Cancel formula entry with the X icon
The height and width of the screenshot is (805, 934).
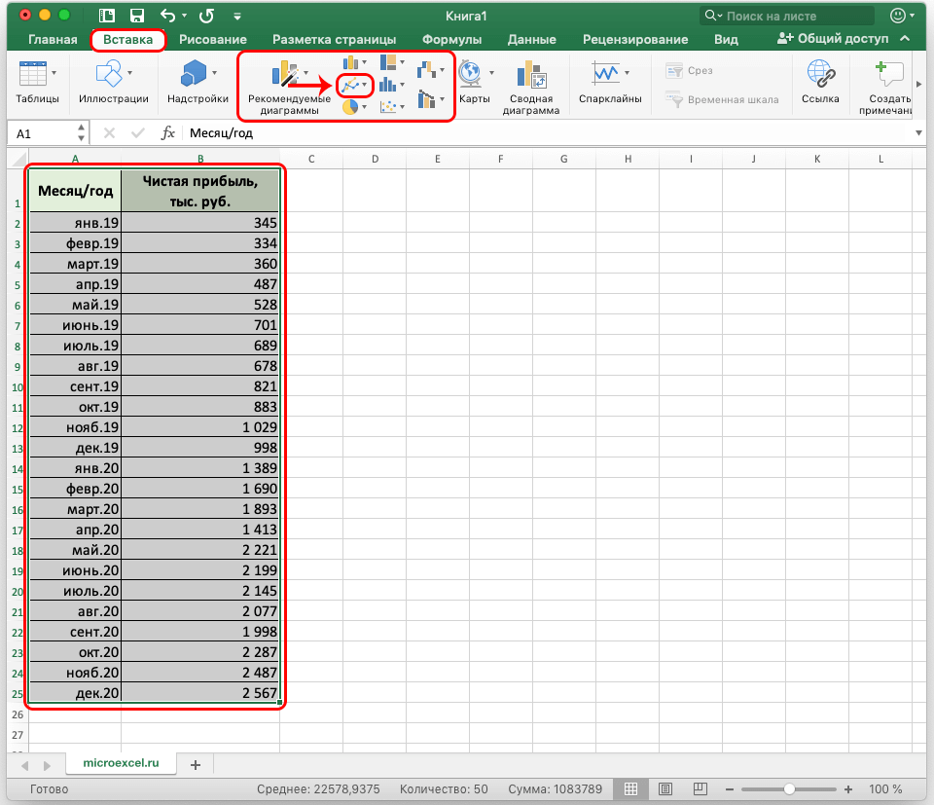coord(110,133)
